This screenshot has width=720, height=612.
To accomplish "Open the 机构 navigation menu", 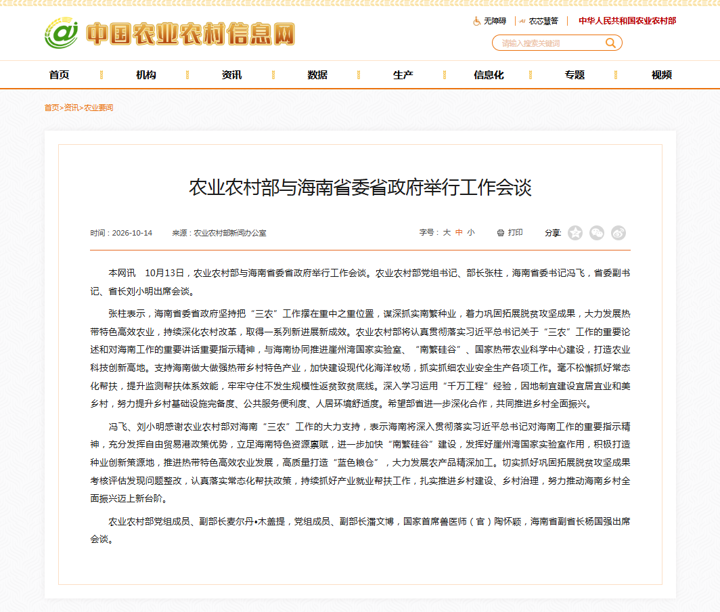I will [x=146, y=75].
